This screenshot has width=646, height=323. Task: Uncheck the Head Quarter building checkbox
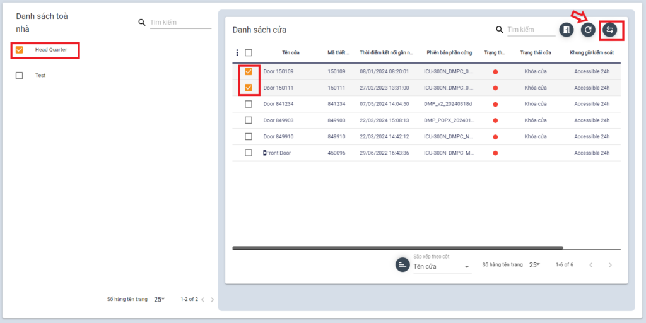click(20, 50)
